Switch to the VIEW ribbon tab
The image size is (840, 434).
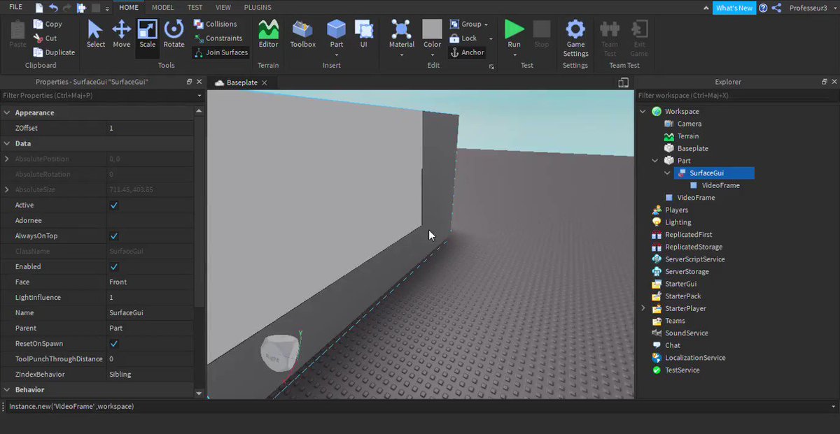[x=223, y=7]
